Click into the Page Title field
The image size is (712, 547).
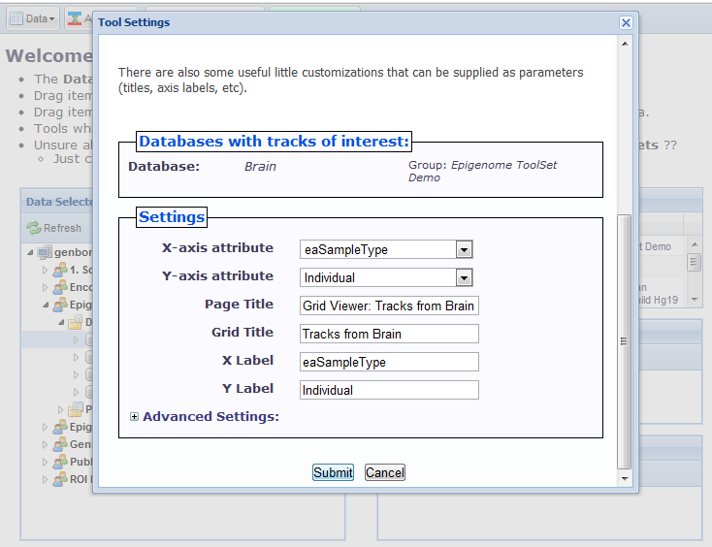(x=389, y=306)
